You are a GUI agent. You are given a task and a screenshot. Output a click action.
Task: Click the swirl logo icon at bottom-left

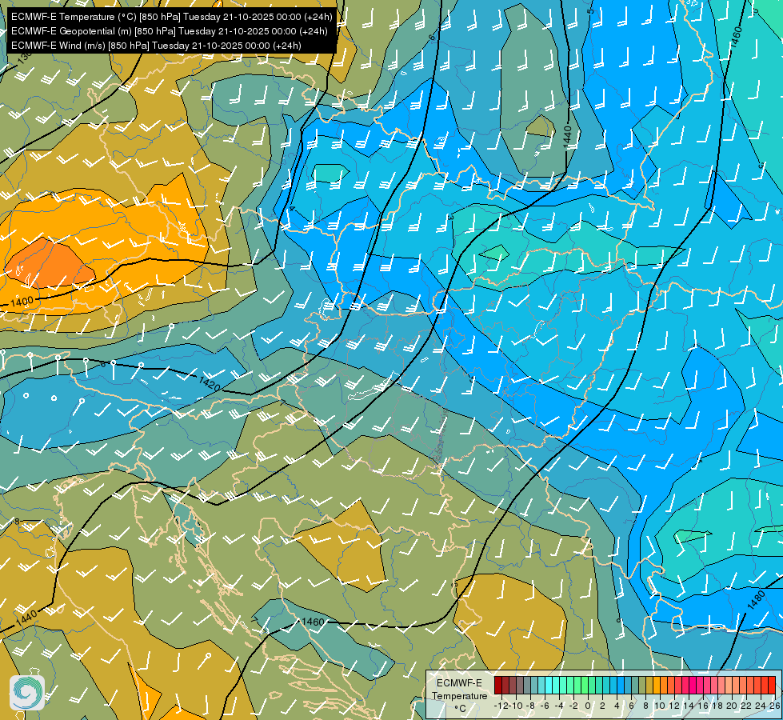[27, 693]
